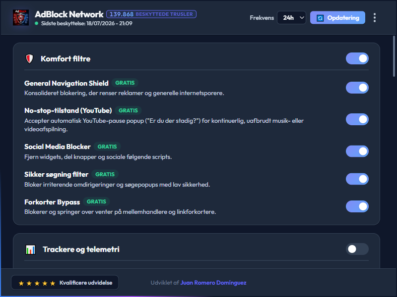Image resolution: width=397 pixels, height=297 pixels.
Task: Click the Komfort filtre heading
Action: tap(66, 59)
